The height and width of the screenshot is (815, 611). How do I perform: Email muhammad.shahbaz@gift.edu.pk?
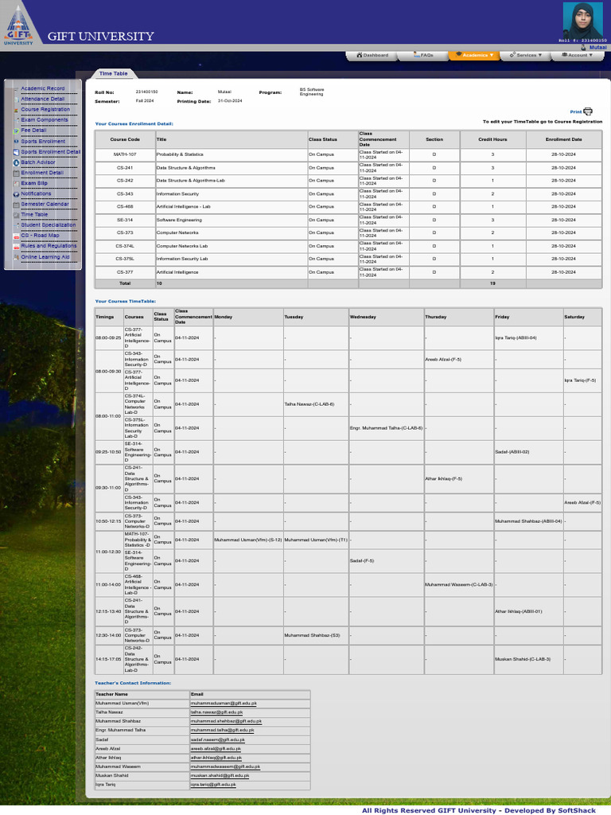pos(226,721)
